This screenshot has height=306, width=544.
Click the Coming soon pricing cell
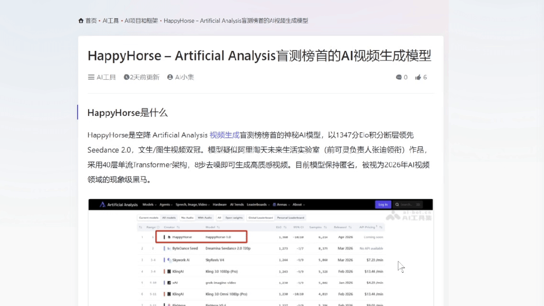pos(373,237)
